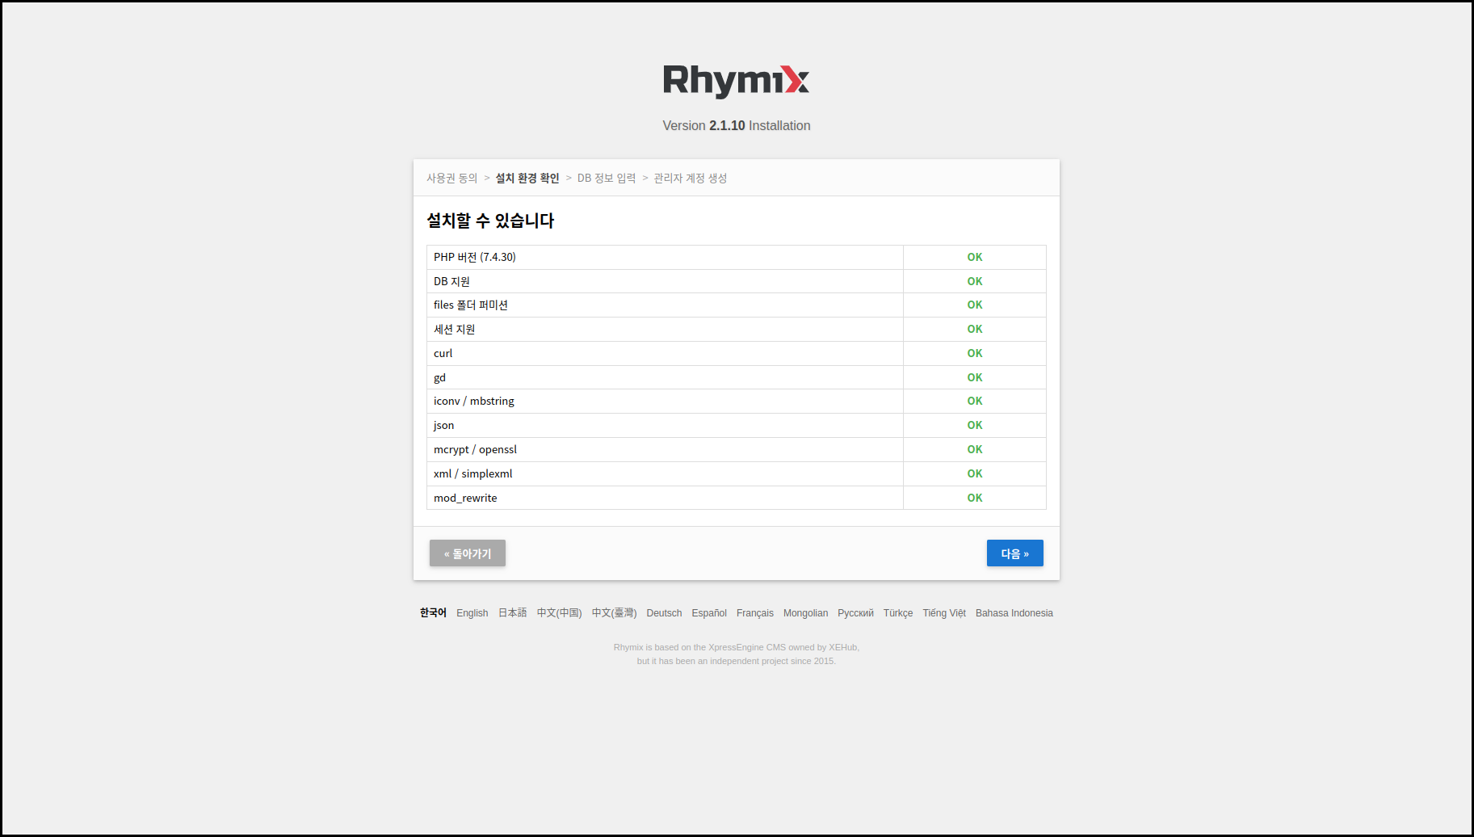The width and height of the screenshot is (1474, 837).
Task: Switch language to Русский
Action: tap(855, 613)
